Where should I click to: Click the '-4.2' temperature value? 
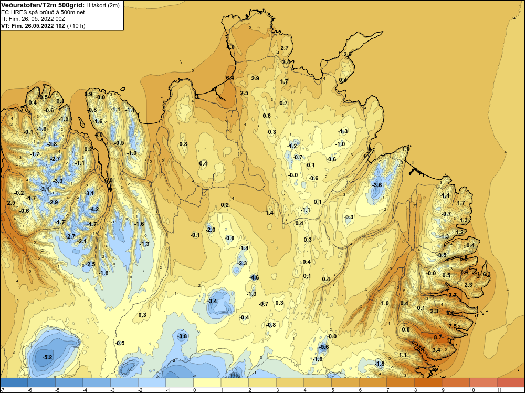94,209
